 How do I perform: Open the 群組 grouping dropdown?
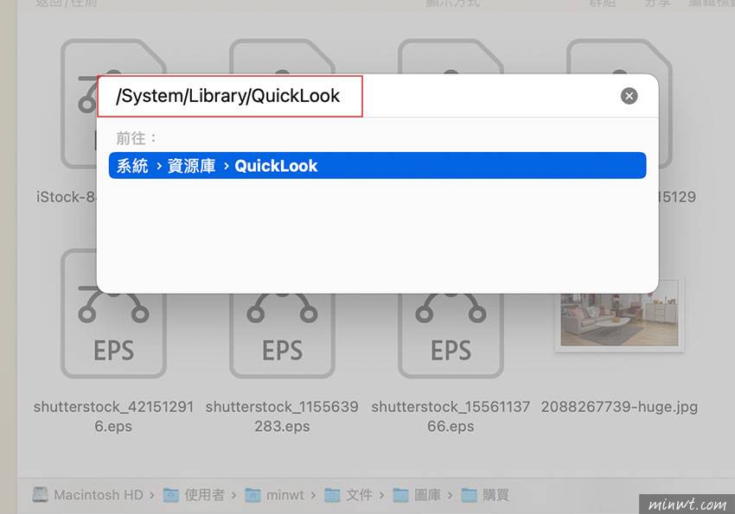604,4
